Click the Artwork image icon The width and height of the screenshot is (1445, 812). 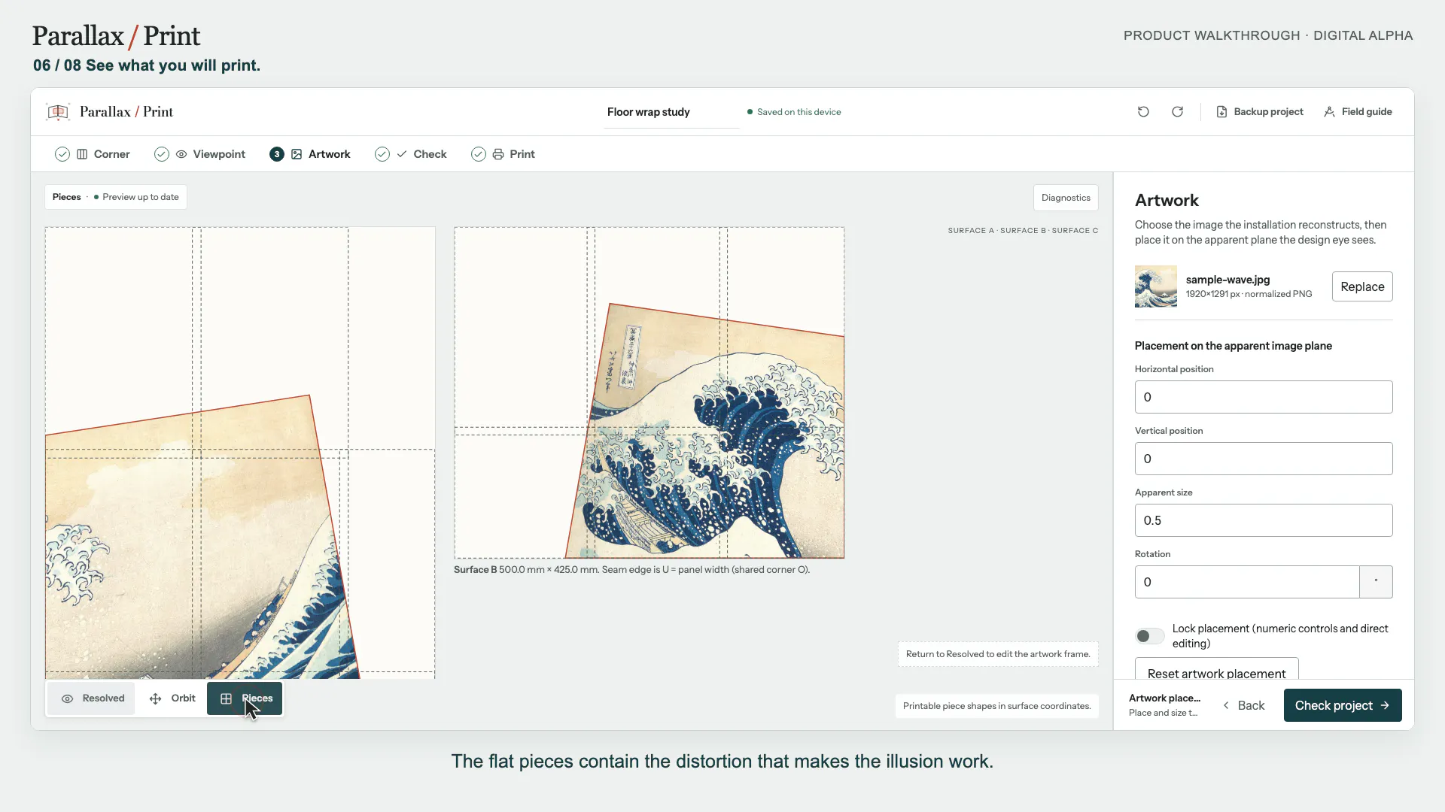click(297, 154)
